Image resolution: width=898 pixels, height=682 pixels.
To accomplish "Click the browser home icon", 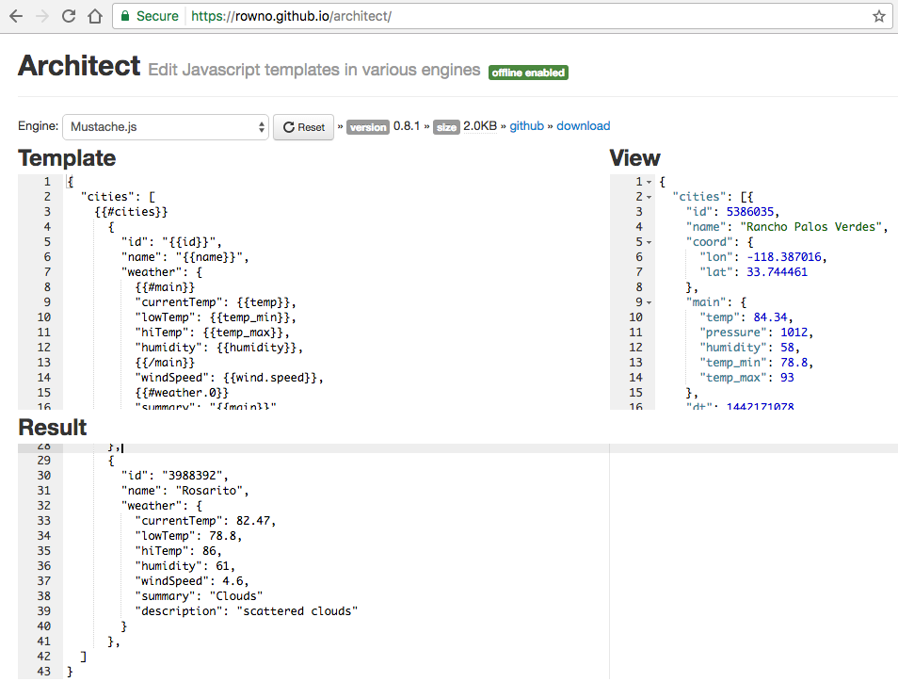I will pyautogui.click(x=94, y=16).
